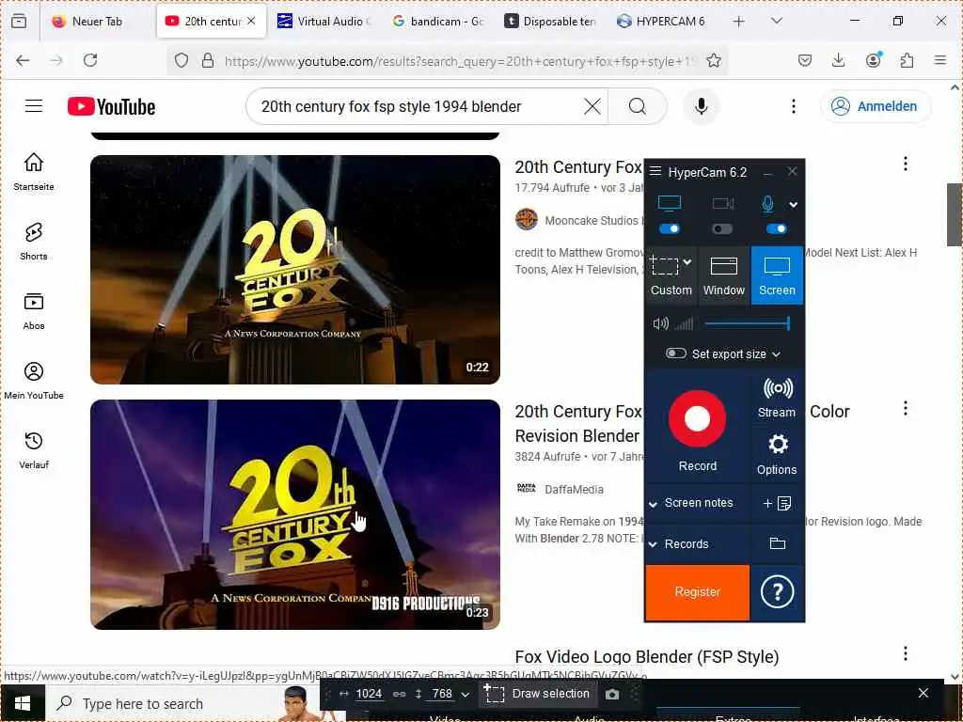
Task: Open YouTube guide hamburger menu
Action: (34, 106)
